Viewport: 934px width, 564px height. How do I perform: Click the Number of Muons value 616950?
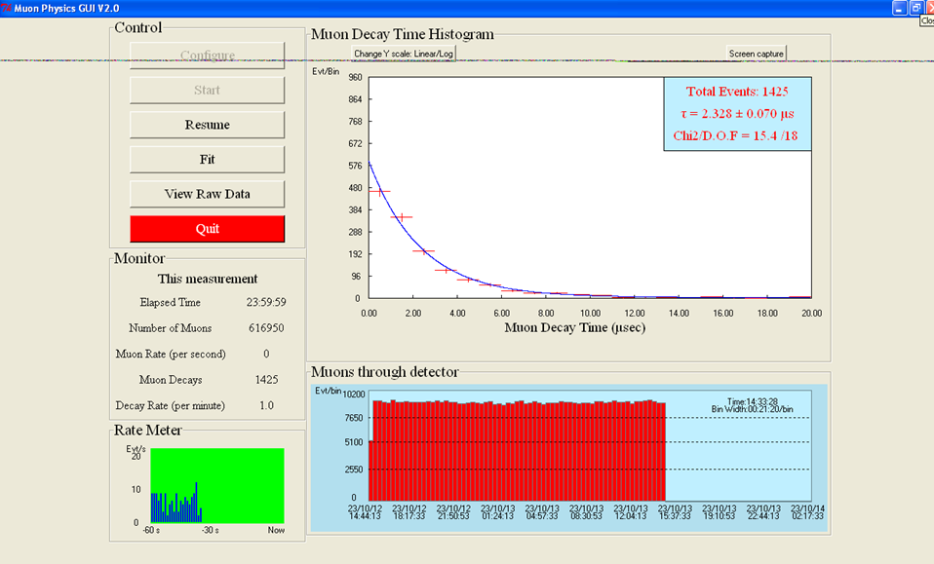[x=266, y=328]
